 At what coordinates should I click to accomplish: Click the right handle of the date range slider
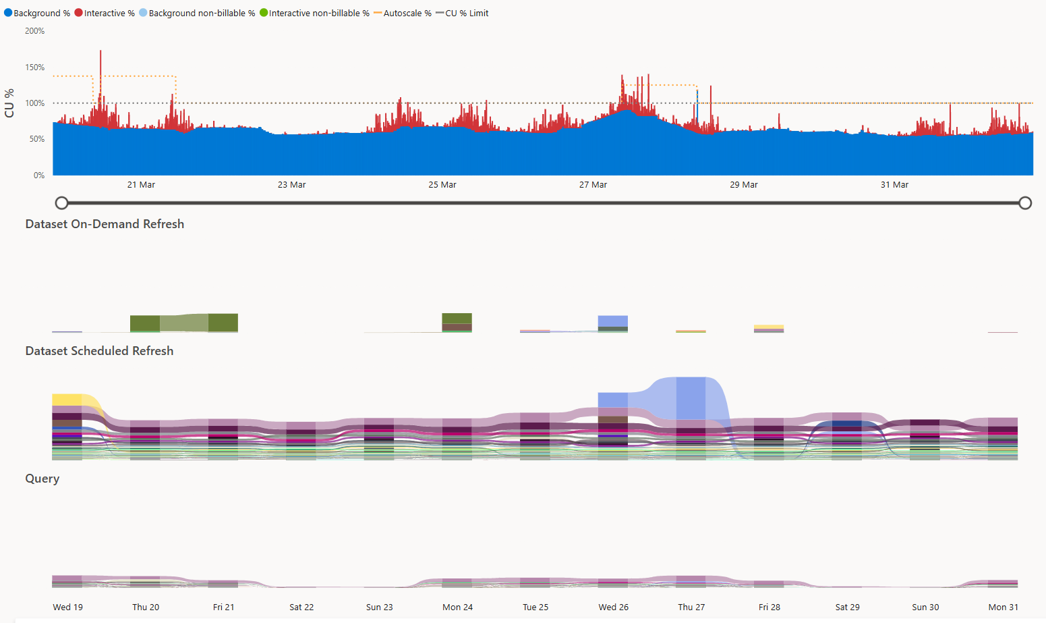[x=1025, y=202]
